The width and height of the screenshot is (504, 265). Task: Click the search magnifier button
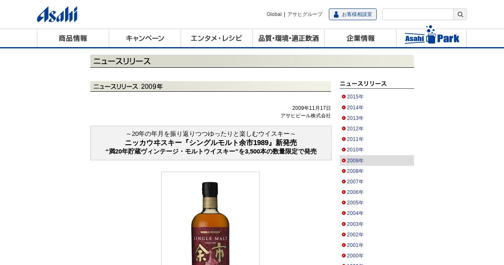tap(460, 14)
